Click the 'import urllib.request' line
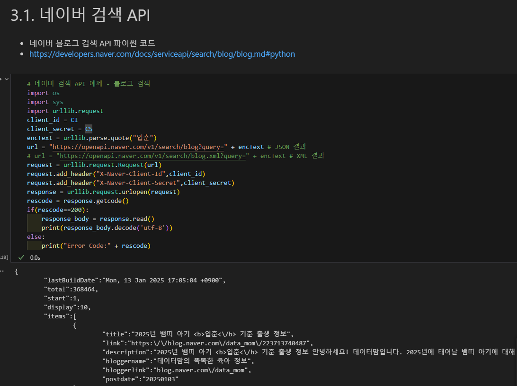This screenshot has width=517, height=386. 65,111
